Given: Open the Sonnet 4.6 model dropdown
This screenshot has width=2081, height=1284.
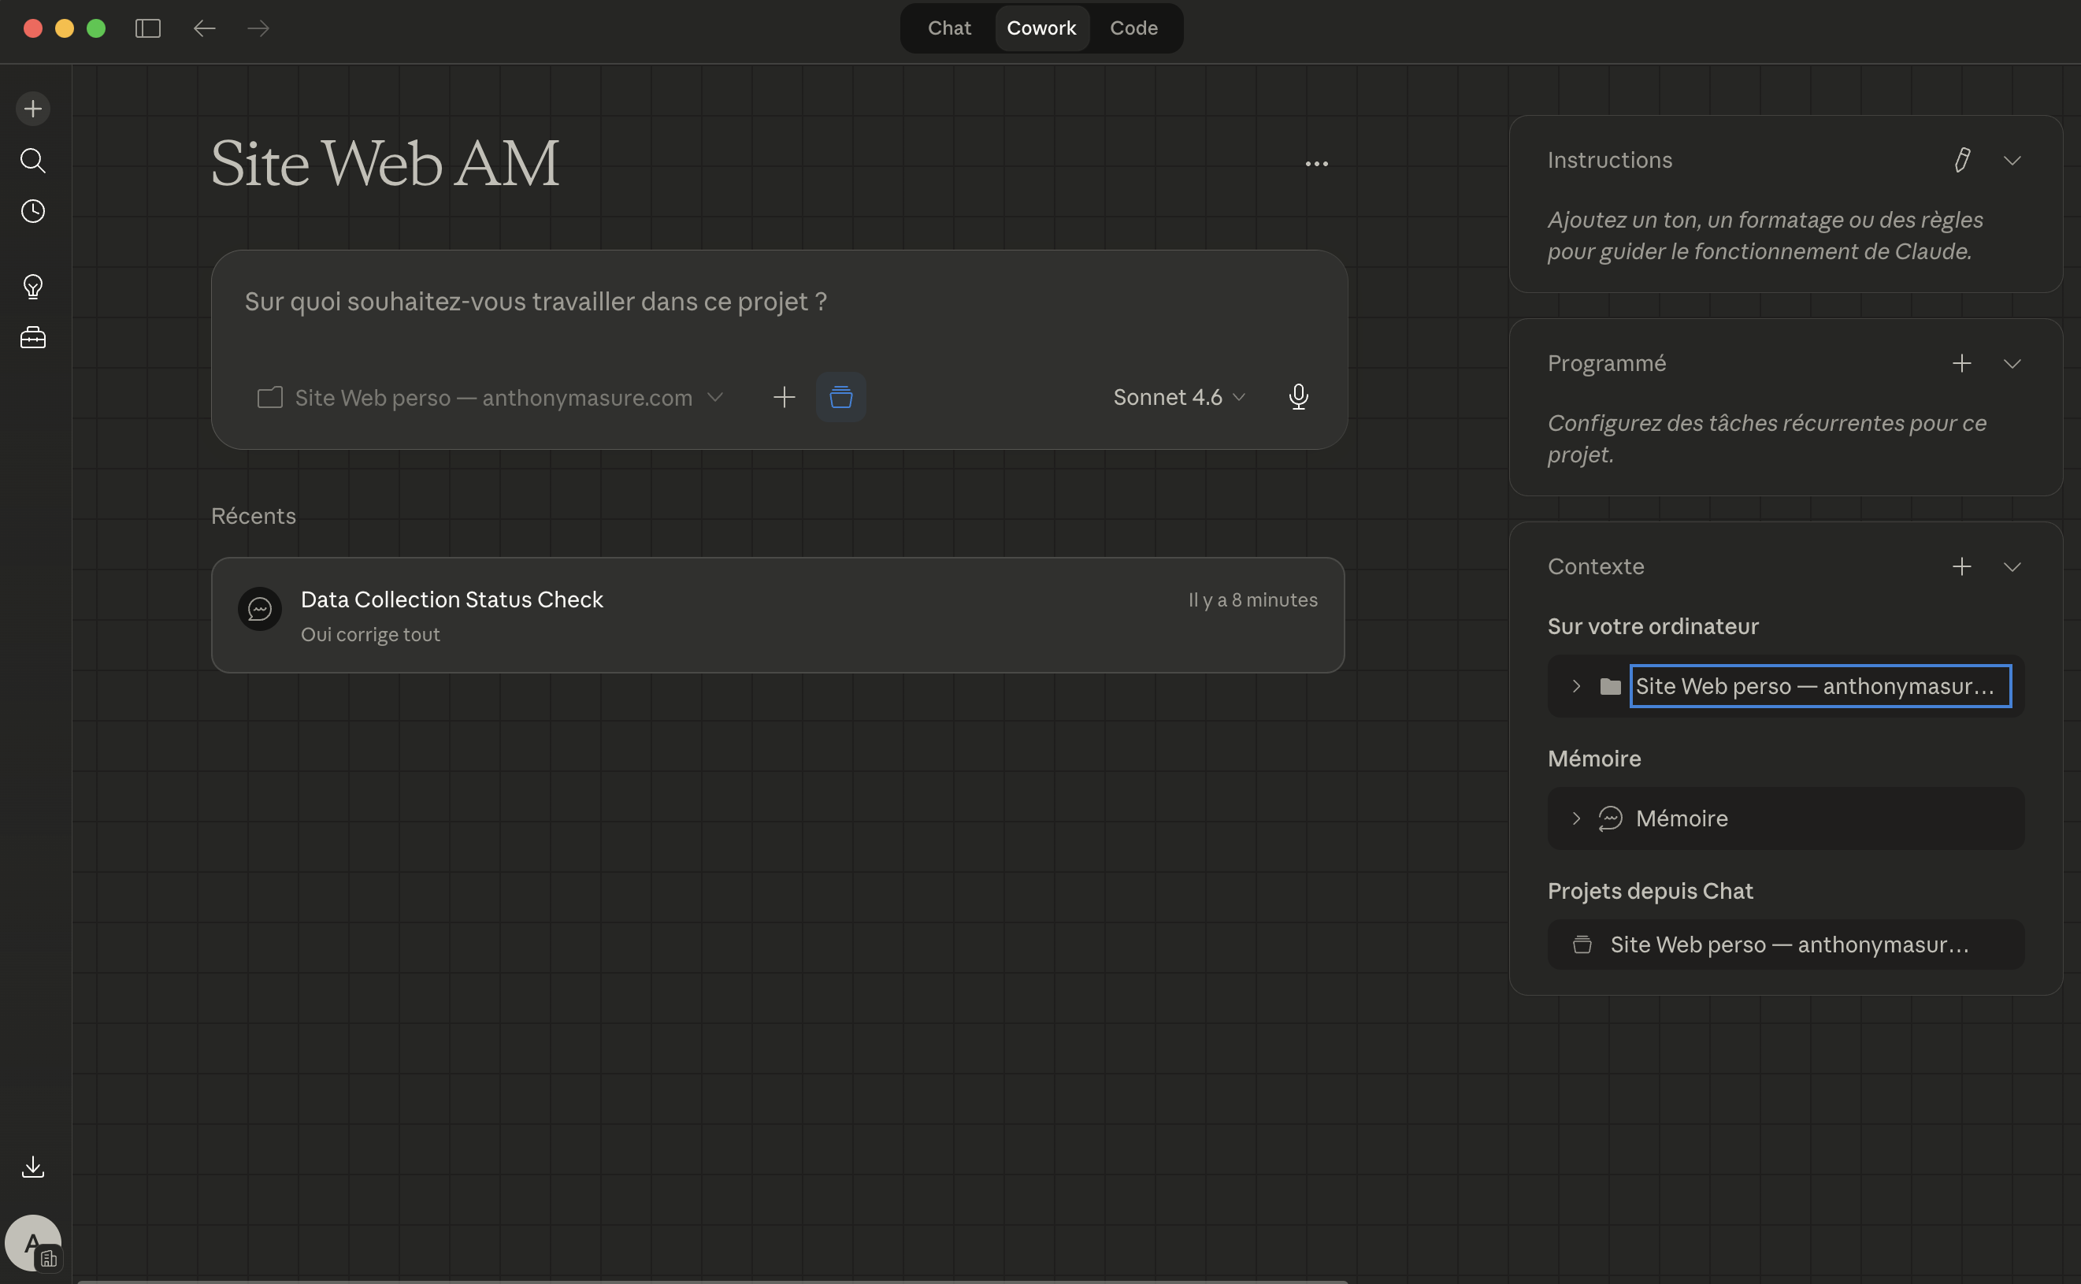Looking at the screenshot, I should tap(1178, 396).
